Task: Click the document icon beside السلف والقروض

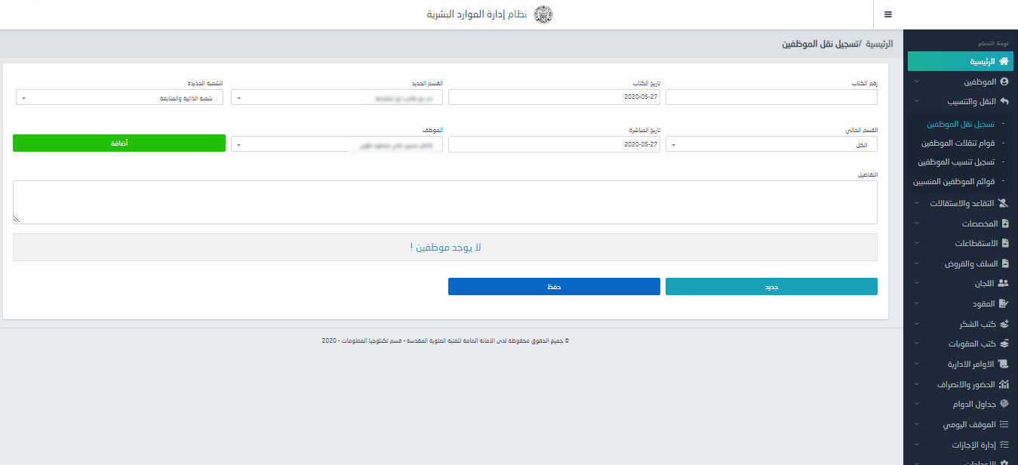Action: [1004, 263]
